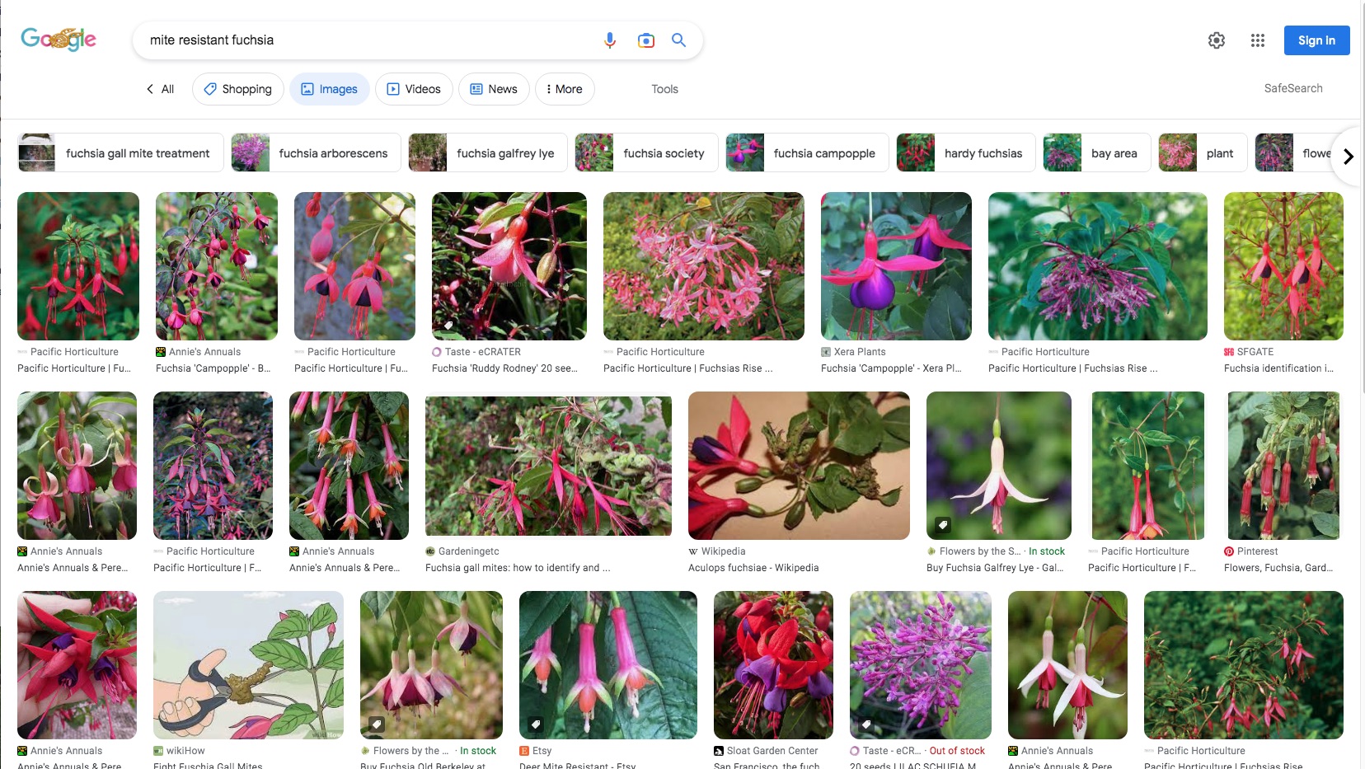Image resolution: width=1365 pixels, height=769 pixels.
Task: Switch to the Shopping tab
Action: coord(237,89)
